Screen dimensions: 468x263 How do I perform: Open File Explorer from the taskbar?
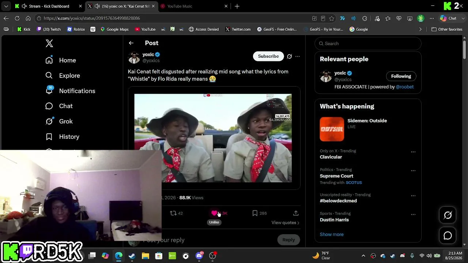click(146, 256)
